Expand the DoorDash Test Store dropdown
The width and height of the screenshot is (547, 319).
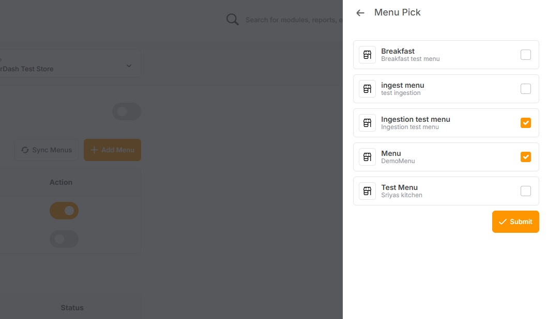pyautogui.click(x=129, y=66)
